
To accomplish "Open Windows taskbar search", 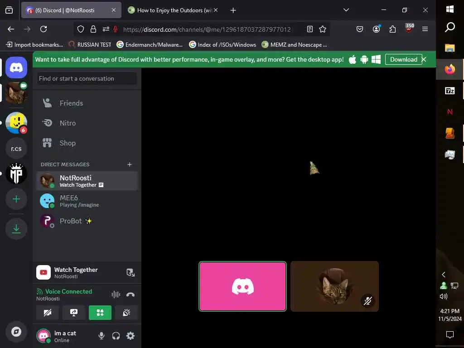I will pos(450,27).
